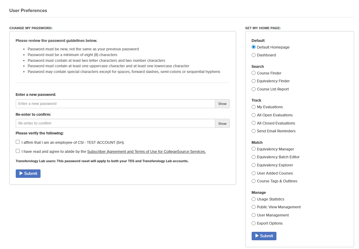The height and width of the screenshot is (249, 359).
Task: Select Course List Report option
Action: [253, 89]
